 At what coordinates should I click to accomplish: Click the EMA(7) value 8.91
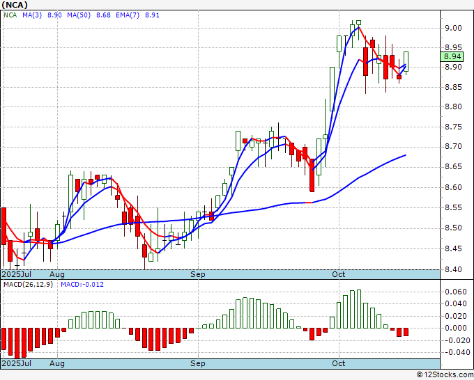point(152,15)
